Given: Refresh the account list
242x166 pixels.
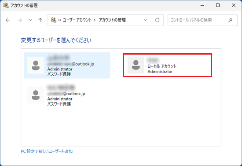Looking at the screenshot, I should pyautogui.click(x=157, y=20).
